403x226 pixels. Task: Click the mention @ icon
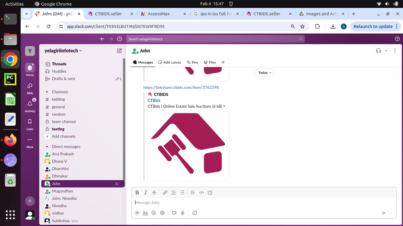click(162, 213)
